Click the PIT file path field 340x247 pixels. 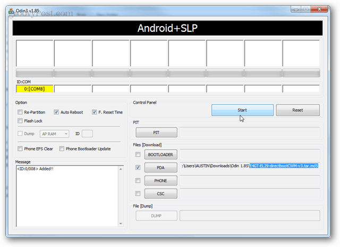250,132
